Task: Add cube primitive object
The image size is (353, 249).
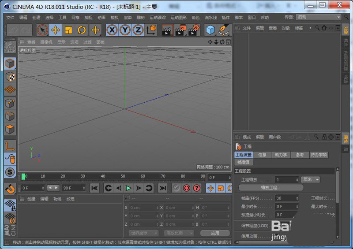Action: [x=210, y=30]
